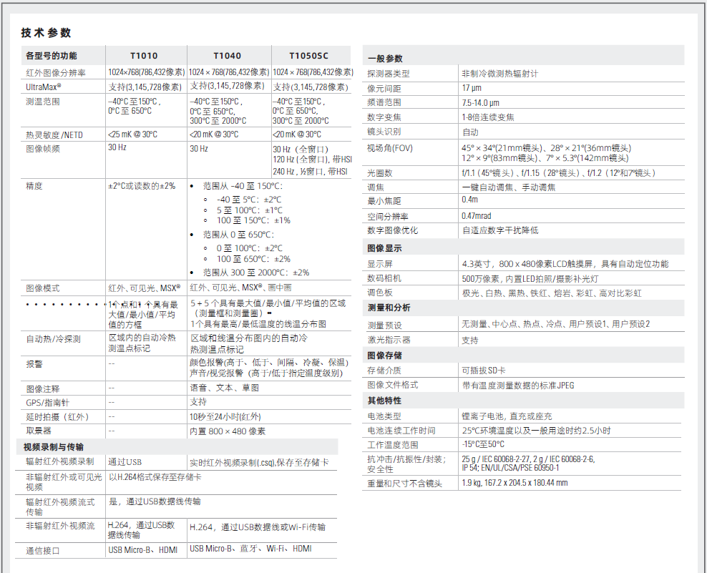Click the UltraMax row label
707x573 pixels.
[x=43, y=87]
